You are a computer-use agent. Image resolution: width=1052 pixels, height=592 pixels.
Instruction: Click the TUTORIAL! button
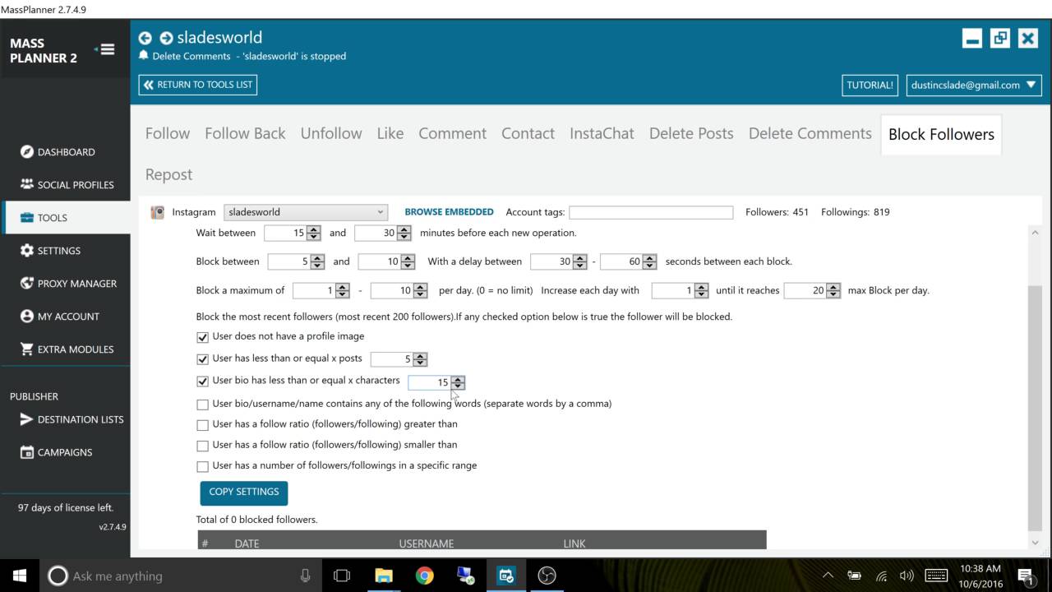pyautogui.click(x=870, y=85)
